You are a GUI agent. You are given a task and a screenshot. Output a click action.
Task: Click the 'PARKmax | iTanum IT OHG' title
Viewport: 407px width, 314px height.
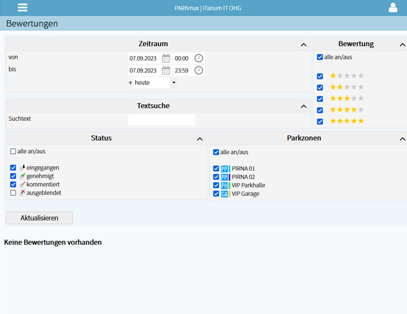pos(208,8)
